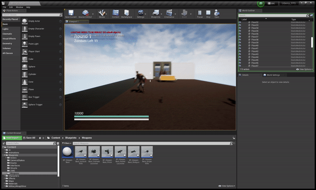Hide the Floor45 actor
316x190 pixels.
click(x=240, y=60)
